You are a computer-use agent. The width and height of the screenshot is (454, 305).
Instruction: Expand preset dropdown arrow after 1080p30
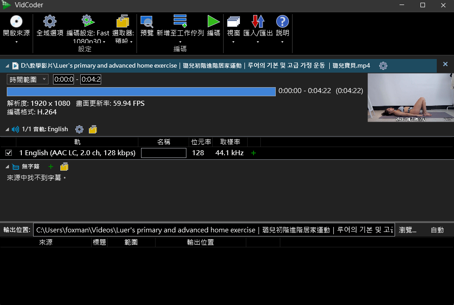point(104,42)
